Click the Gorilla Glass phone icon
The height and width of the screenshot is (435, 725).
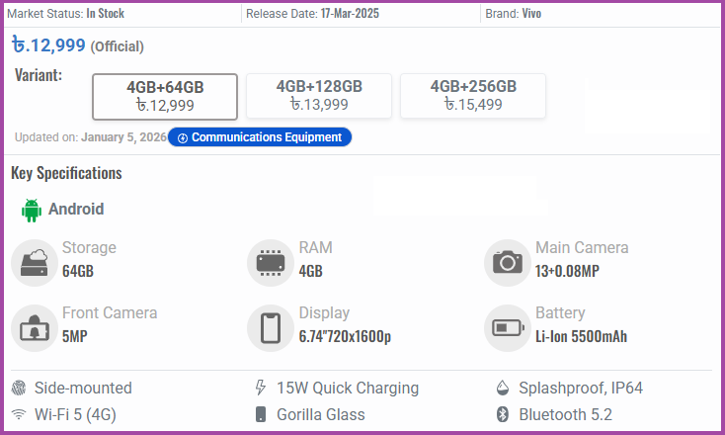coord(261,414)
